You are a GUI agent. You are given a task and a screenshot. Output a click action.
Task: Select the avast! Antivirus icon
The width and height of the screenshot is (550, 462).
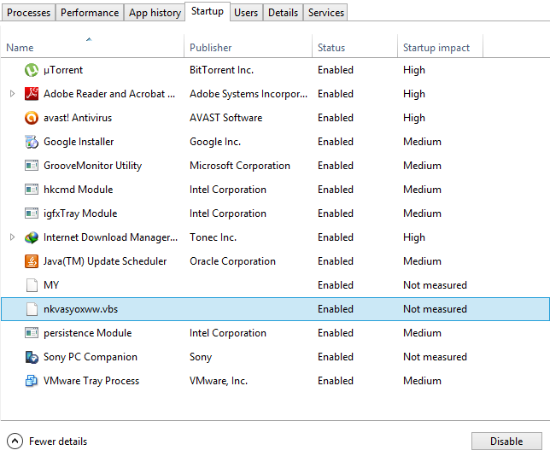coord(32,118)
